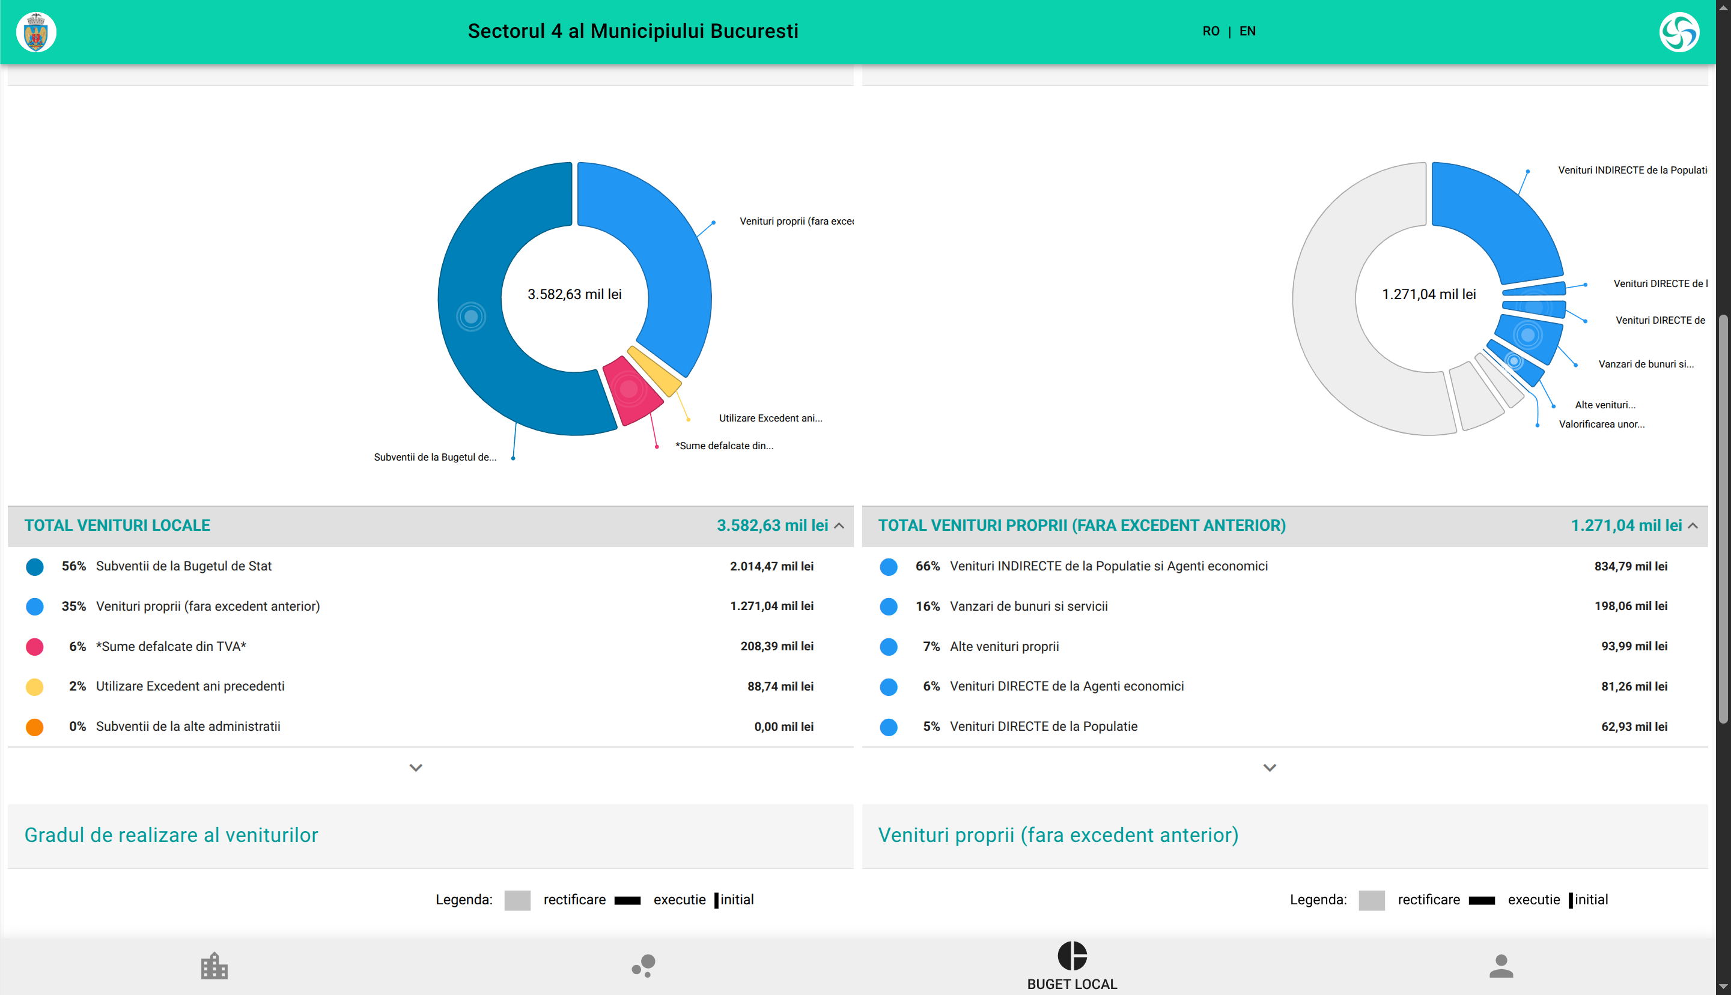
Task: Open the bubbles icon tab in bottom bar
Action: coord(643,966)
